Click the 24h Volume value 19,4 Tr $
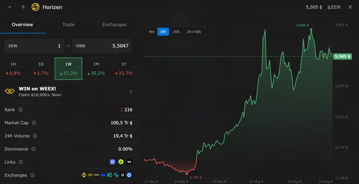 123,136
